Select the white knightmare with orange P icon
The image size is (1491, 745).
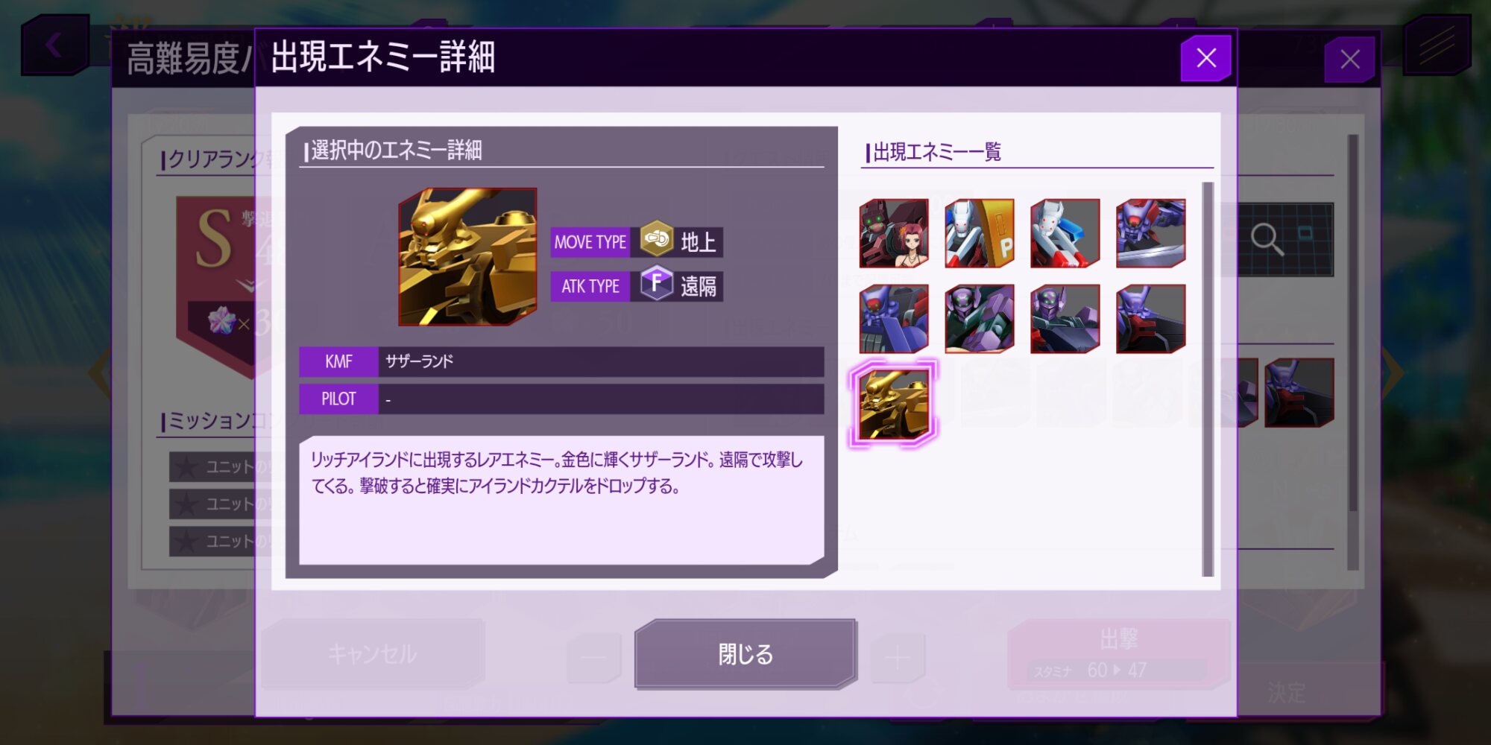(980, 233)
